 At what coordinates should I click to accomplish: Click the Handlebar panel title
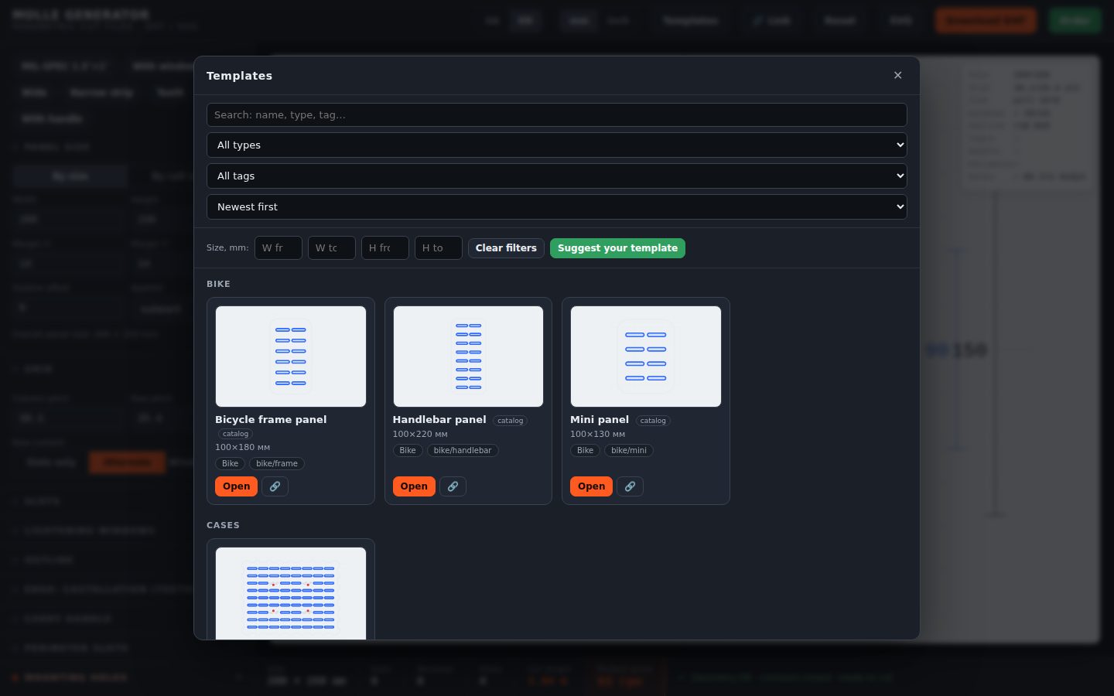[x=439, y=420]
